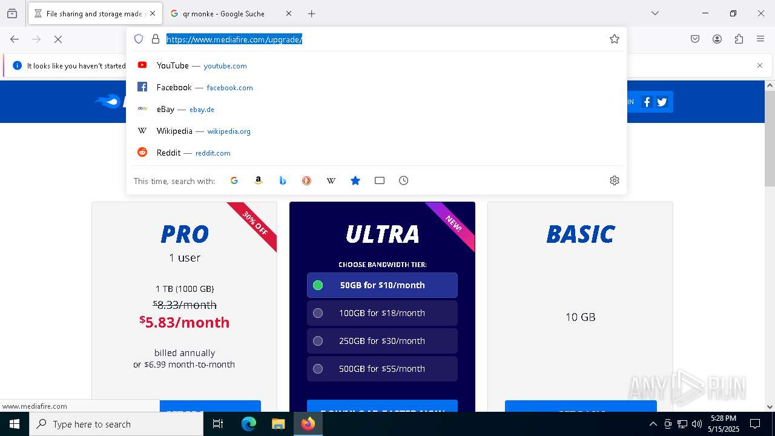
Task: Choose YouTube suggestion in URL dropdown
Action: pyautogui.click(x=377, y=65)
